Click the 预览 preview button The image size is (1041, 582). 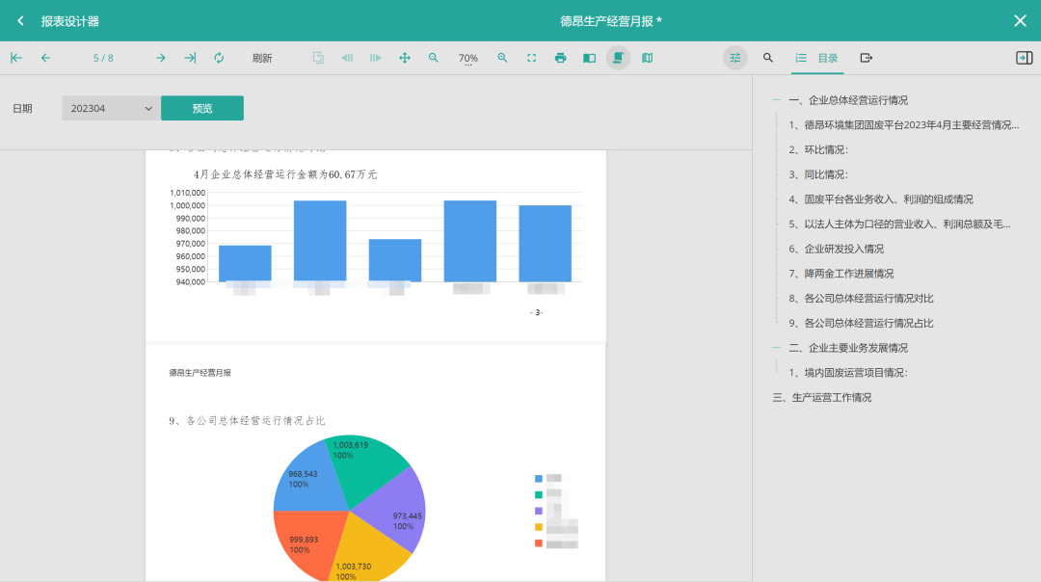(202, 108)
